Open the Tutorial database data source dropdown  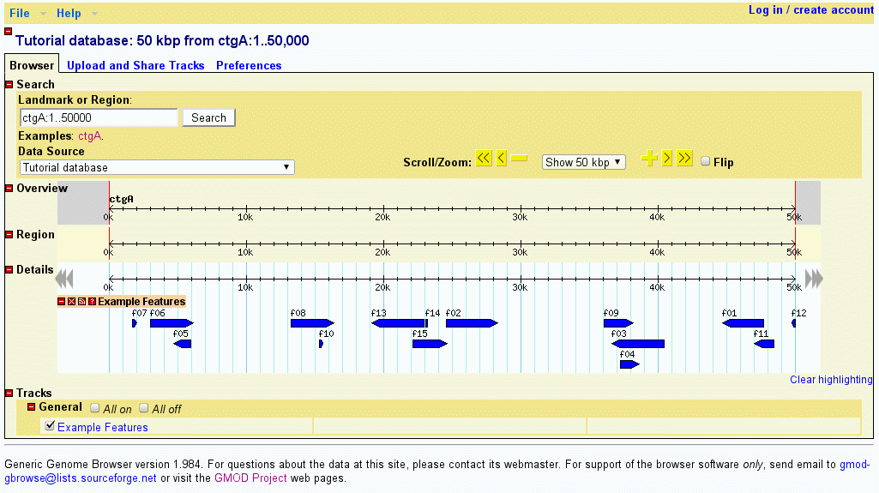tap(157, 167)
